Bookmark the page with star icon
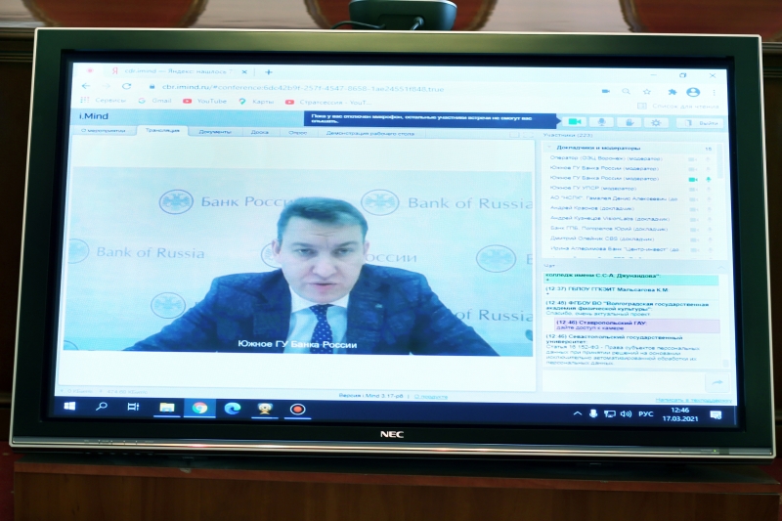The image size is (782, 521). (647, 92)
